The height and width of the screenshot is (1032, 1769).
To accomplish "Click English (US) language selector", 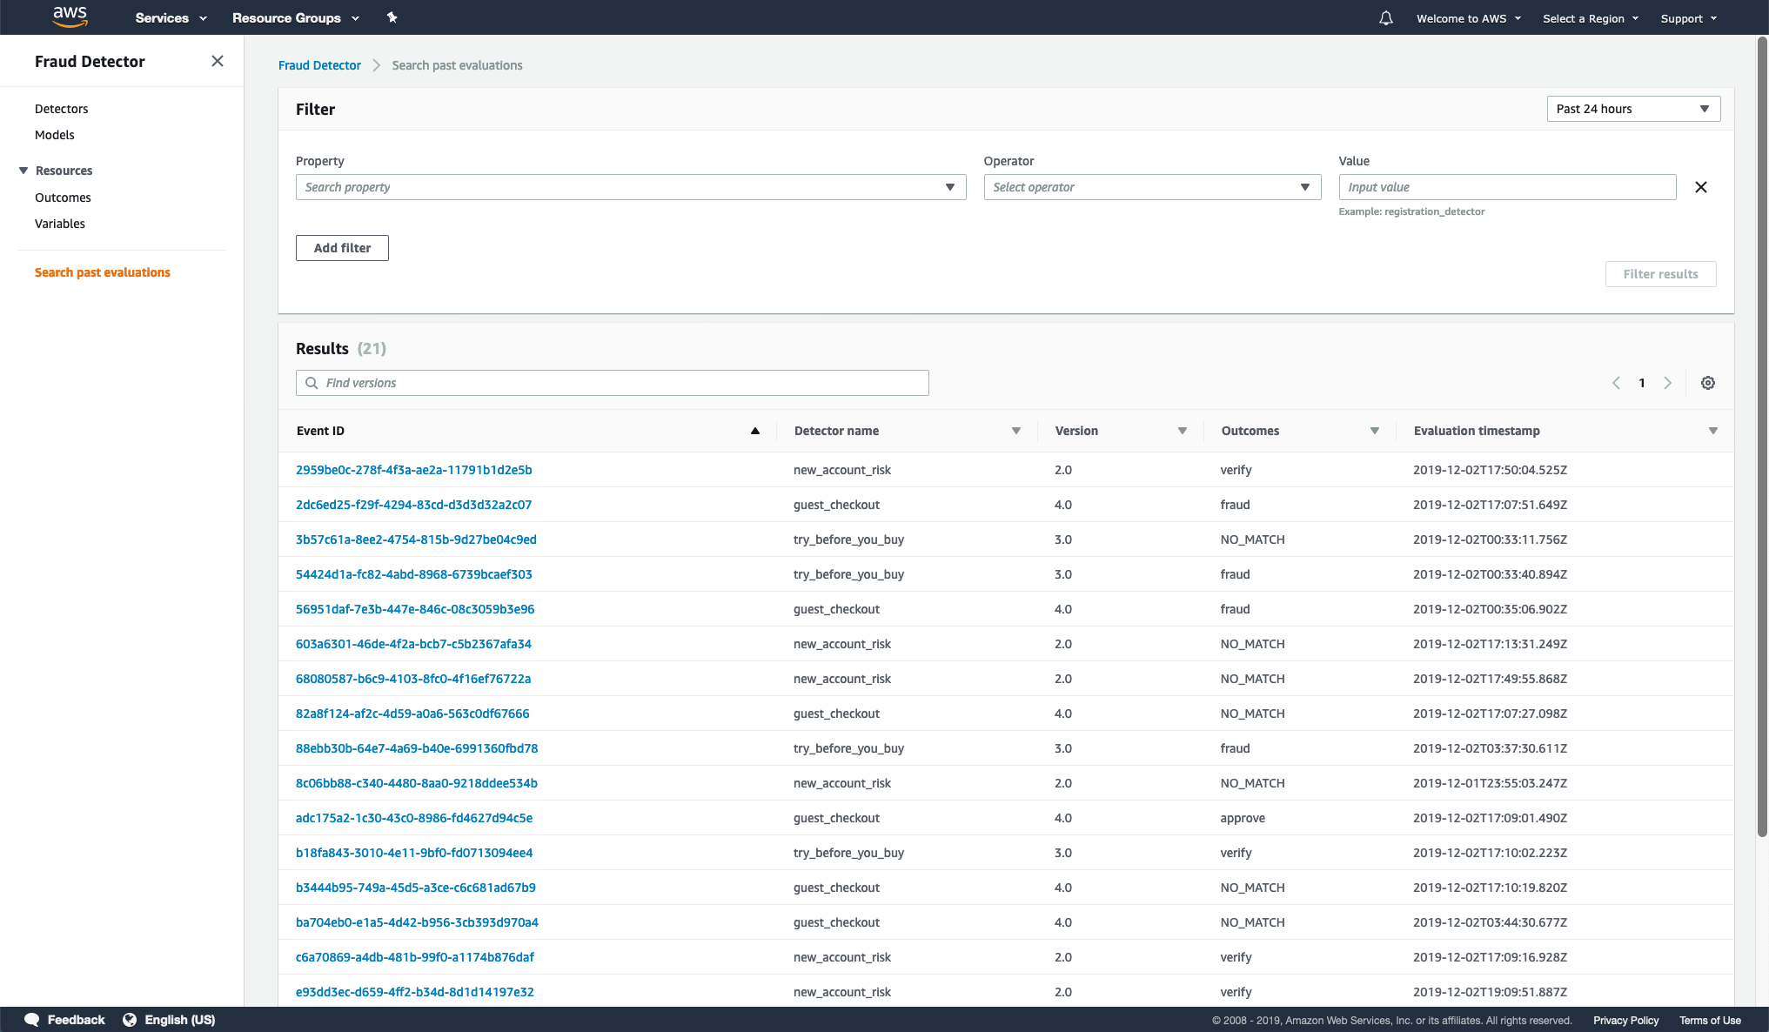I will 169,1020.
